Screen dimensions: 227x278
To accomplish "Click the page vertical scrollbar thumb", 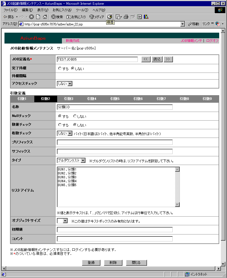I will point(223,136).
